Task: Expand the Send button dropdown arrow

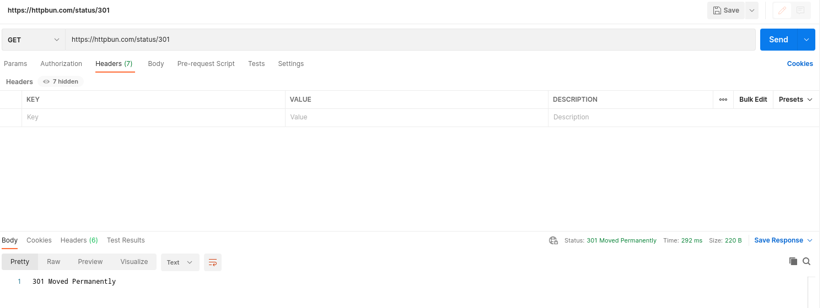Action: (807, 40)
